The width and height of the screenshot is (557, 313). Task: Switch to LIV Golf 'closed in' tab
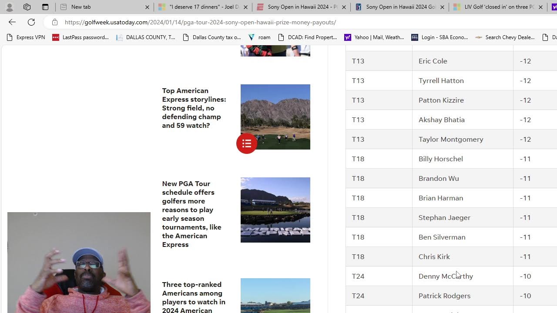[x=498, y=7]
